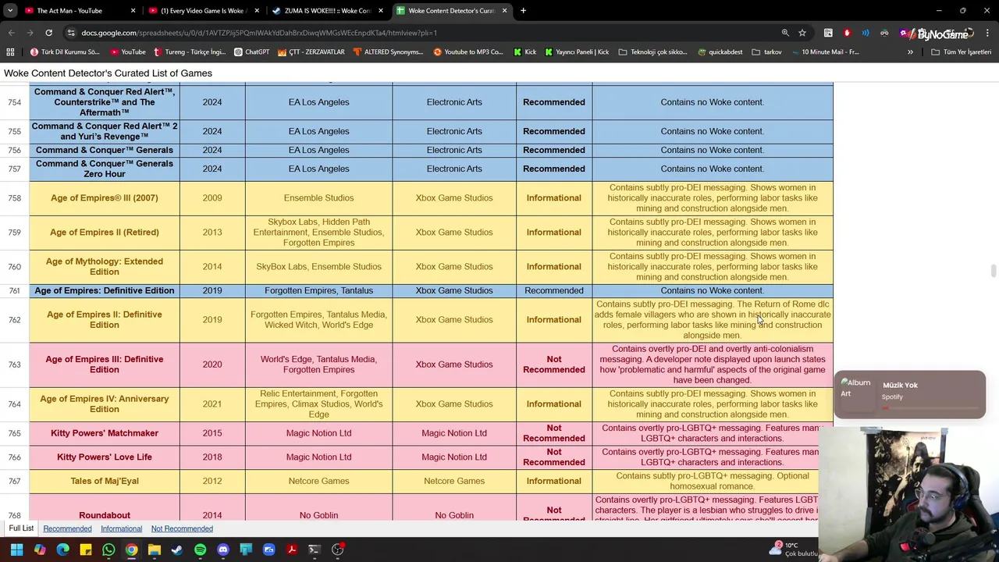Open the YouTube bookmark
Screen dimensions: 999x562
click(128, 52)
